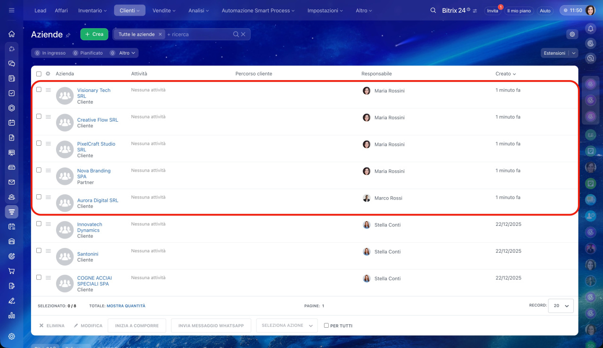Open the home icon in left sidebar

point(12,34)
